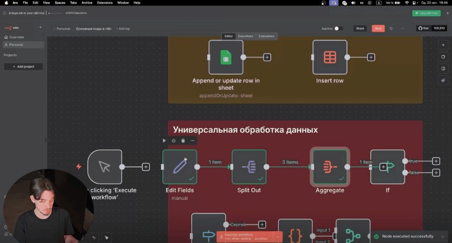Click the Add tag link
The image size is (452, 243).
[x=123, y=29]
